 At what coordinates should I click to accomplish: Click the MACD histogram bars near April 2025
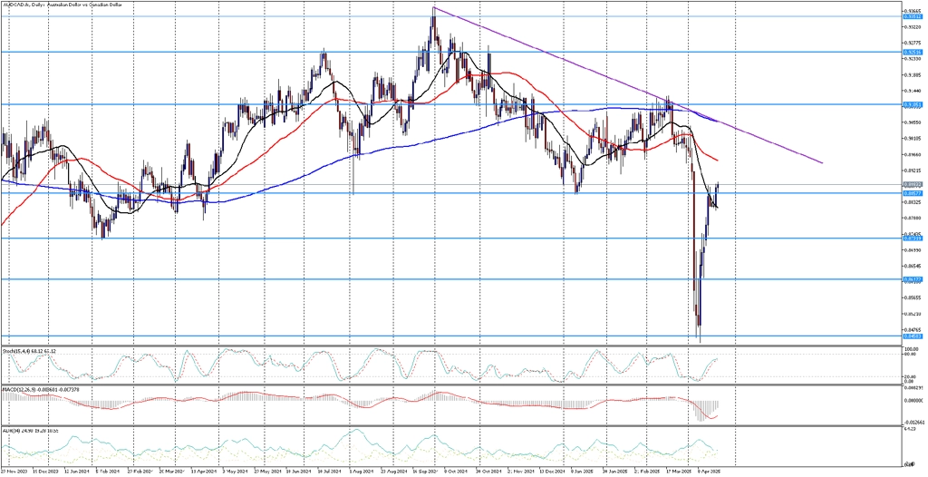[x=707, y=410]
